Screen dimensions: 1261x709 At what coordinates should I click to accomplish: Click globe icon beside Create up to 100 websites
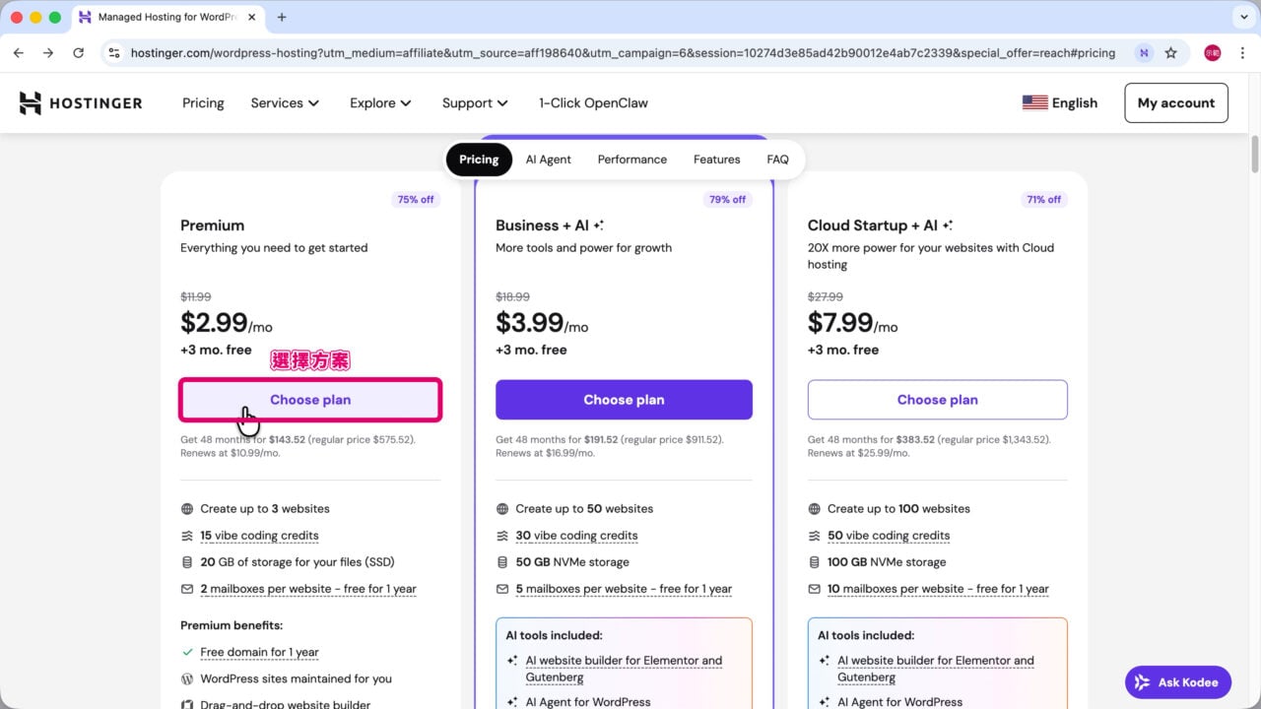pyautogui.click(x=815, y=509)
